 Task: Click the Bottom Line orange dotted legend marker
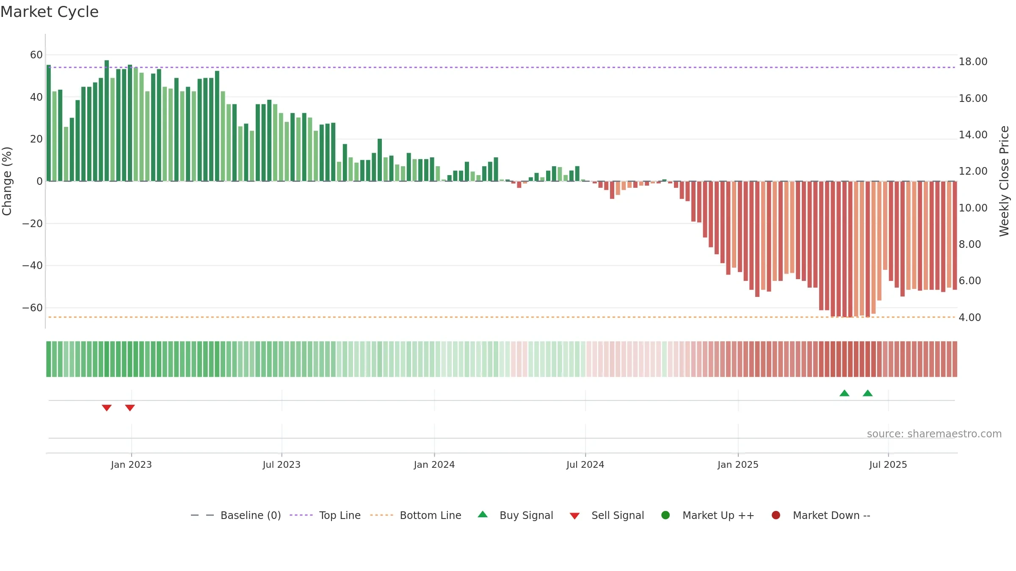pos(381,515)
